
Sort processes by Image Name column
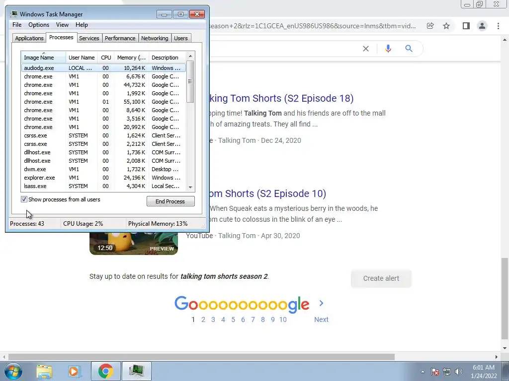[44, 58]
